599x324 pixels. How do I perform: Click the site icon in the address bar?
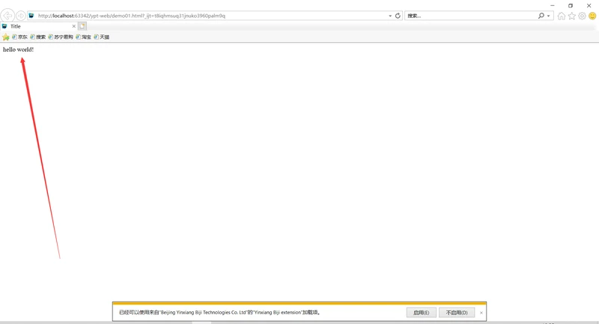point(31,16)
